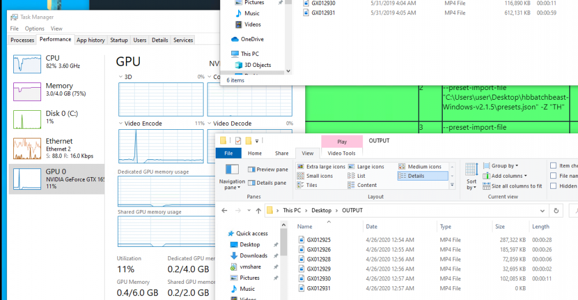Viewport: 578px width, 300px height.
Task: Open Details tab in Task Manager
Action: (160, 40)
